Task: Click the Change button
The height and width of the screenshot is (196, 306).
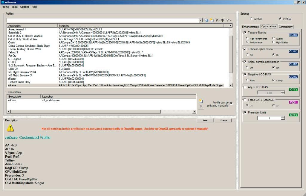Action: coord(224,120)
